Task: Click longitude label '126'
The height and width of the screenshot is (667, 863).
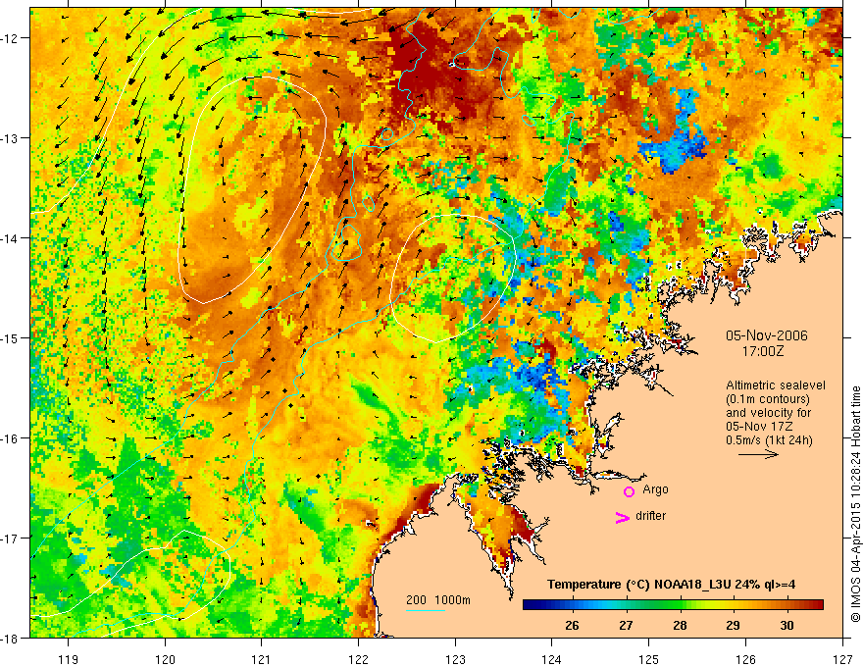Action: click(x=745, y=659)
